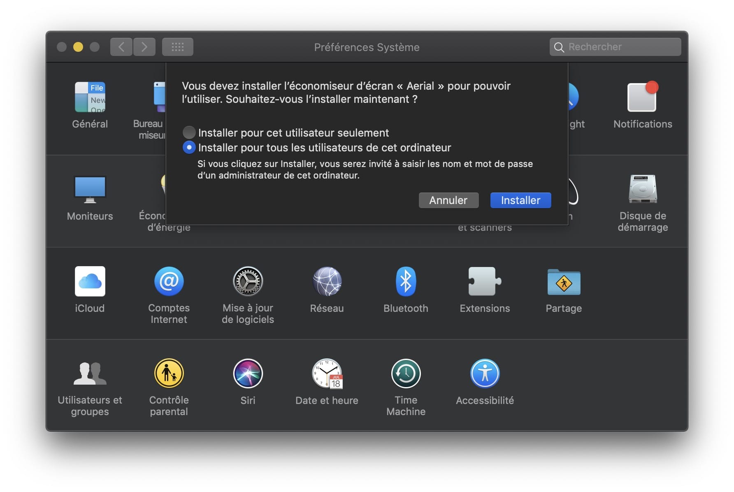Open the Moniteurs preferences pane
Image resolution: width=734 pixels, height=492 pixels.
pos(90,189)
